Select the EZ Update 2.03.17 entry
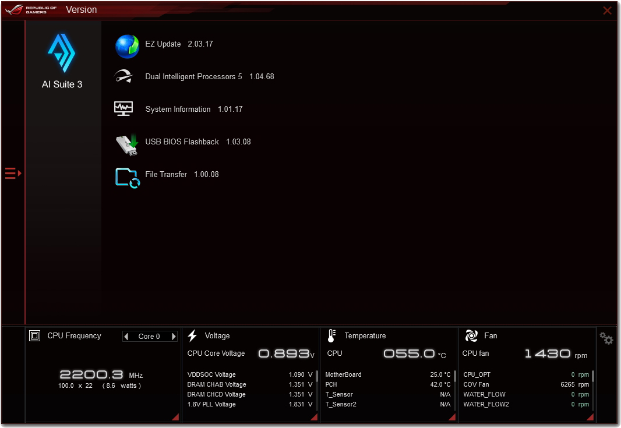 (x=179, y=44)
